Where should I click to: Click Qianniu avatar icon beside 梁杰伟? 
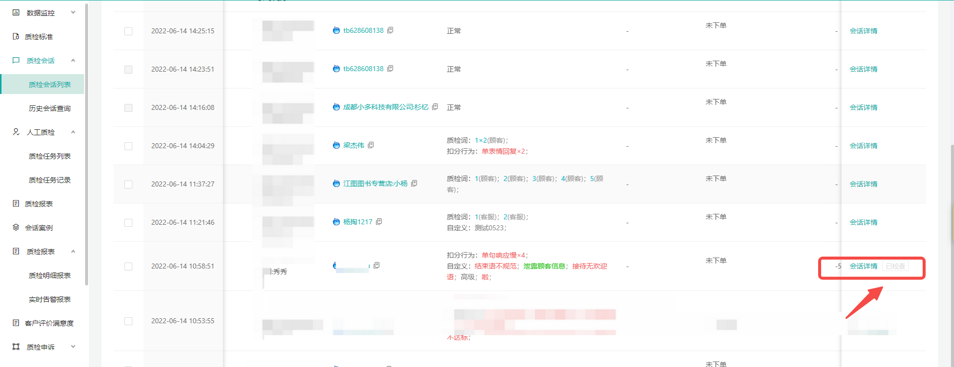point(336,145)
